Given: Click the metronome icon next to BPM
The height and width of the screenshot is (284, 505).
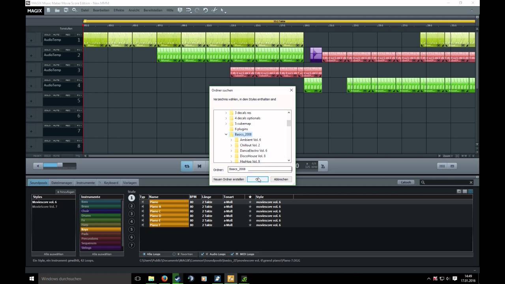Looking at the screenshot, I should coord(323,166).
